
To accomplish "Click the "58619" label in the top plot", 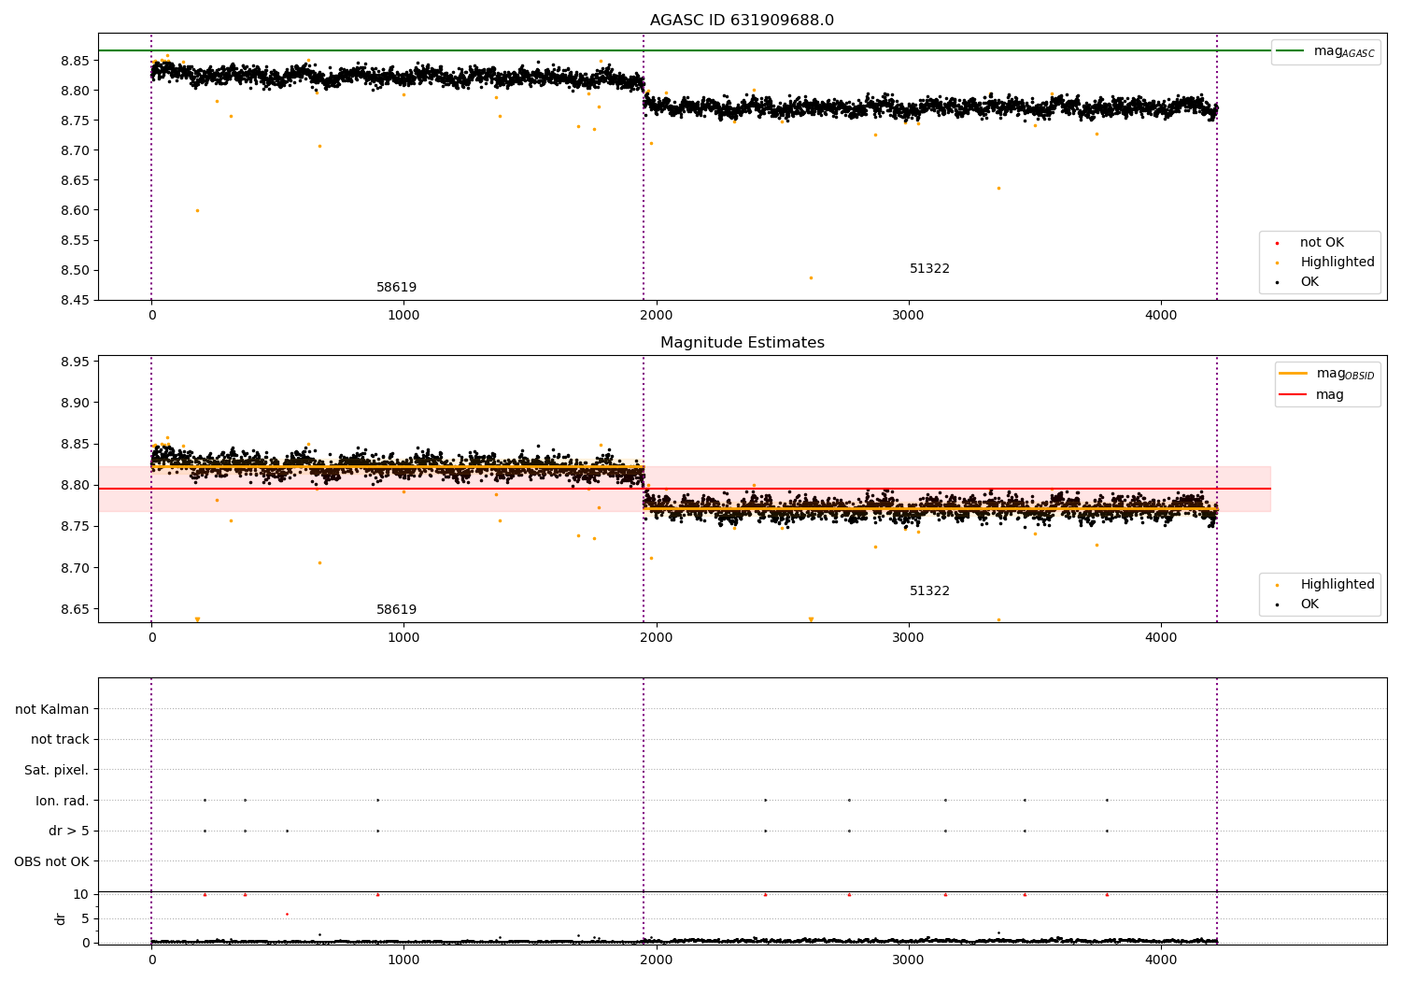I will pos(396,288).
